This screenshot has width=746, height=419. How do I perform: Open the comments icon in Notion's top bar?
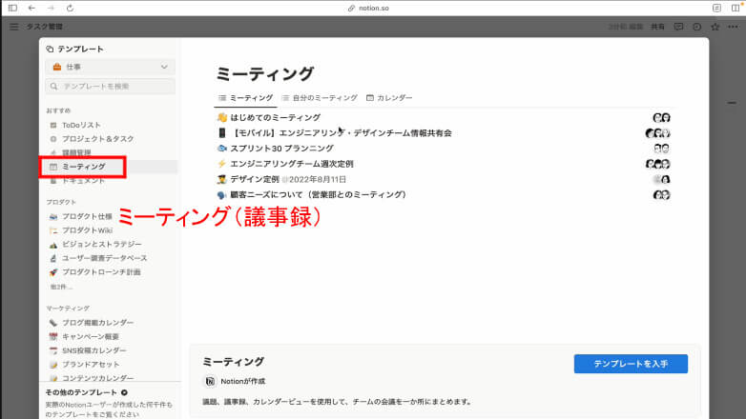(678, 27)
